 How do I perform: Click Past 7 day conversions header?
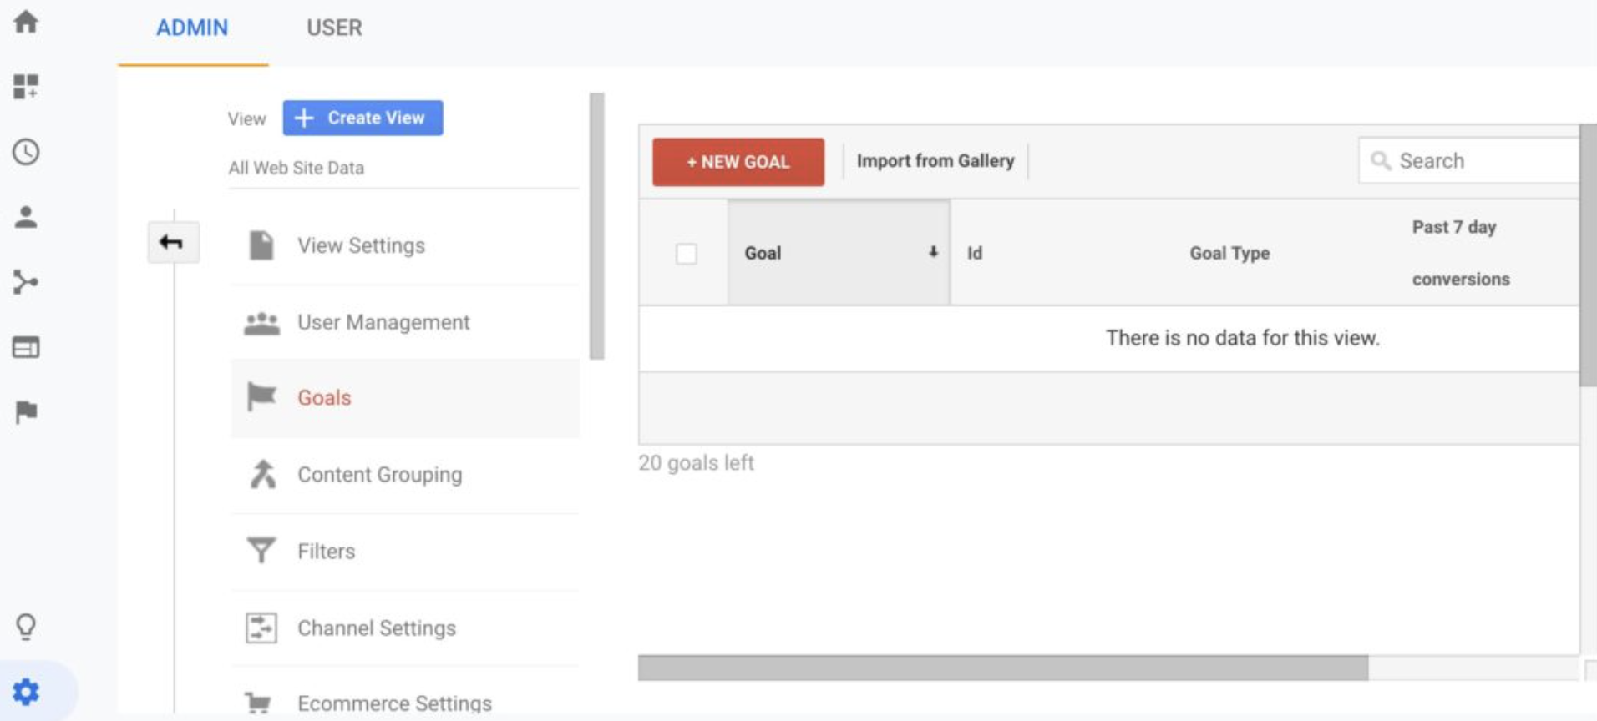[1461, 253]
